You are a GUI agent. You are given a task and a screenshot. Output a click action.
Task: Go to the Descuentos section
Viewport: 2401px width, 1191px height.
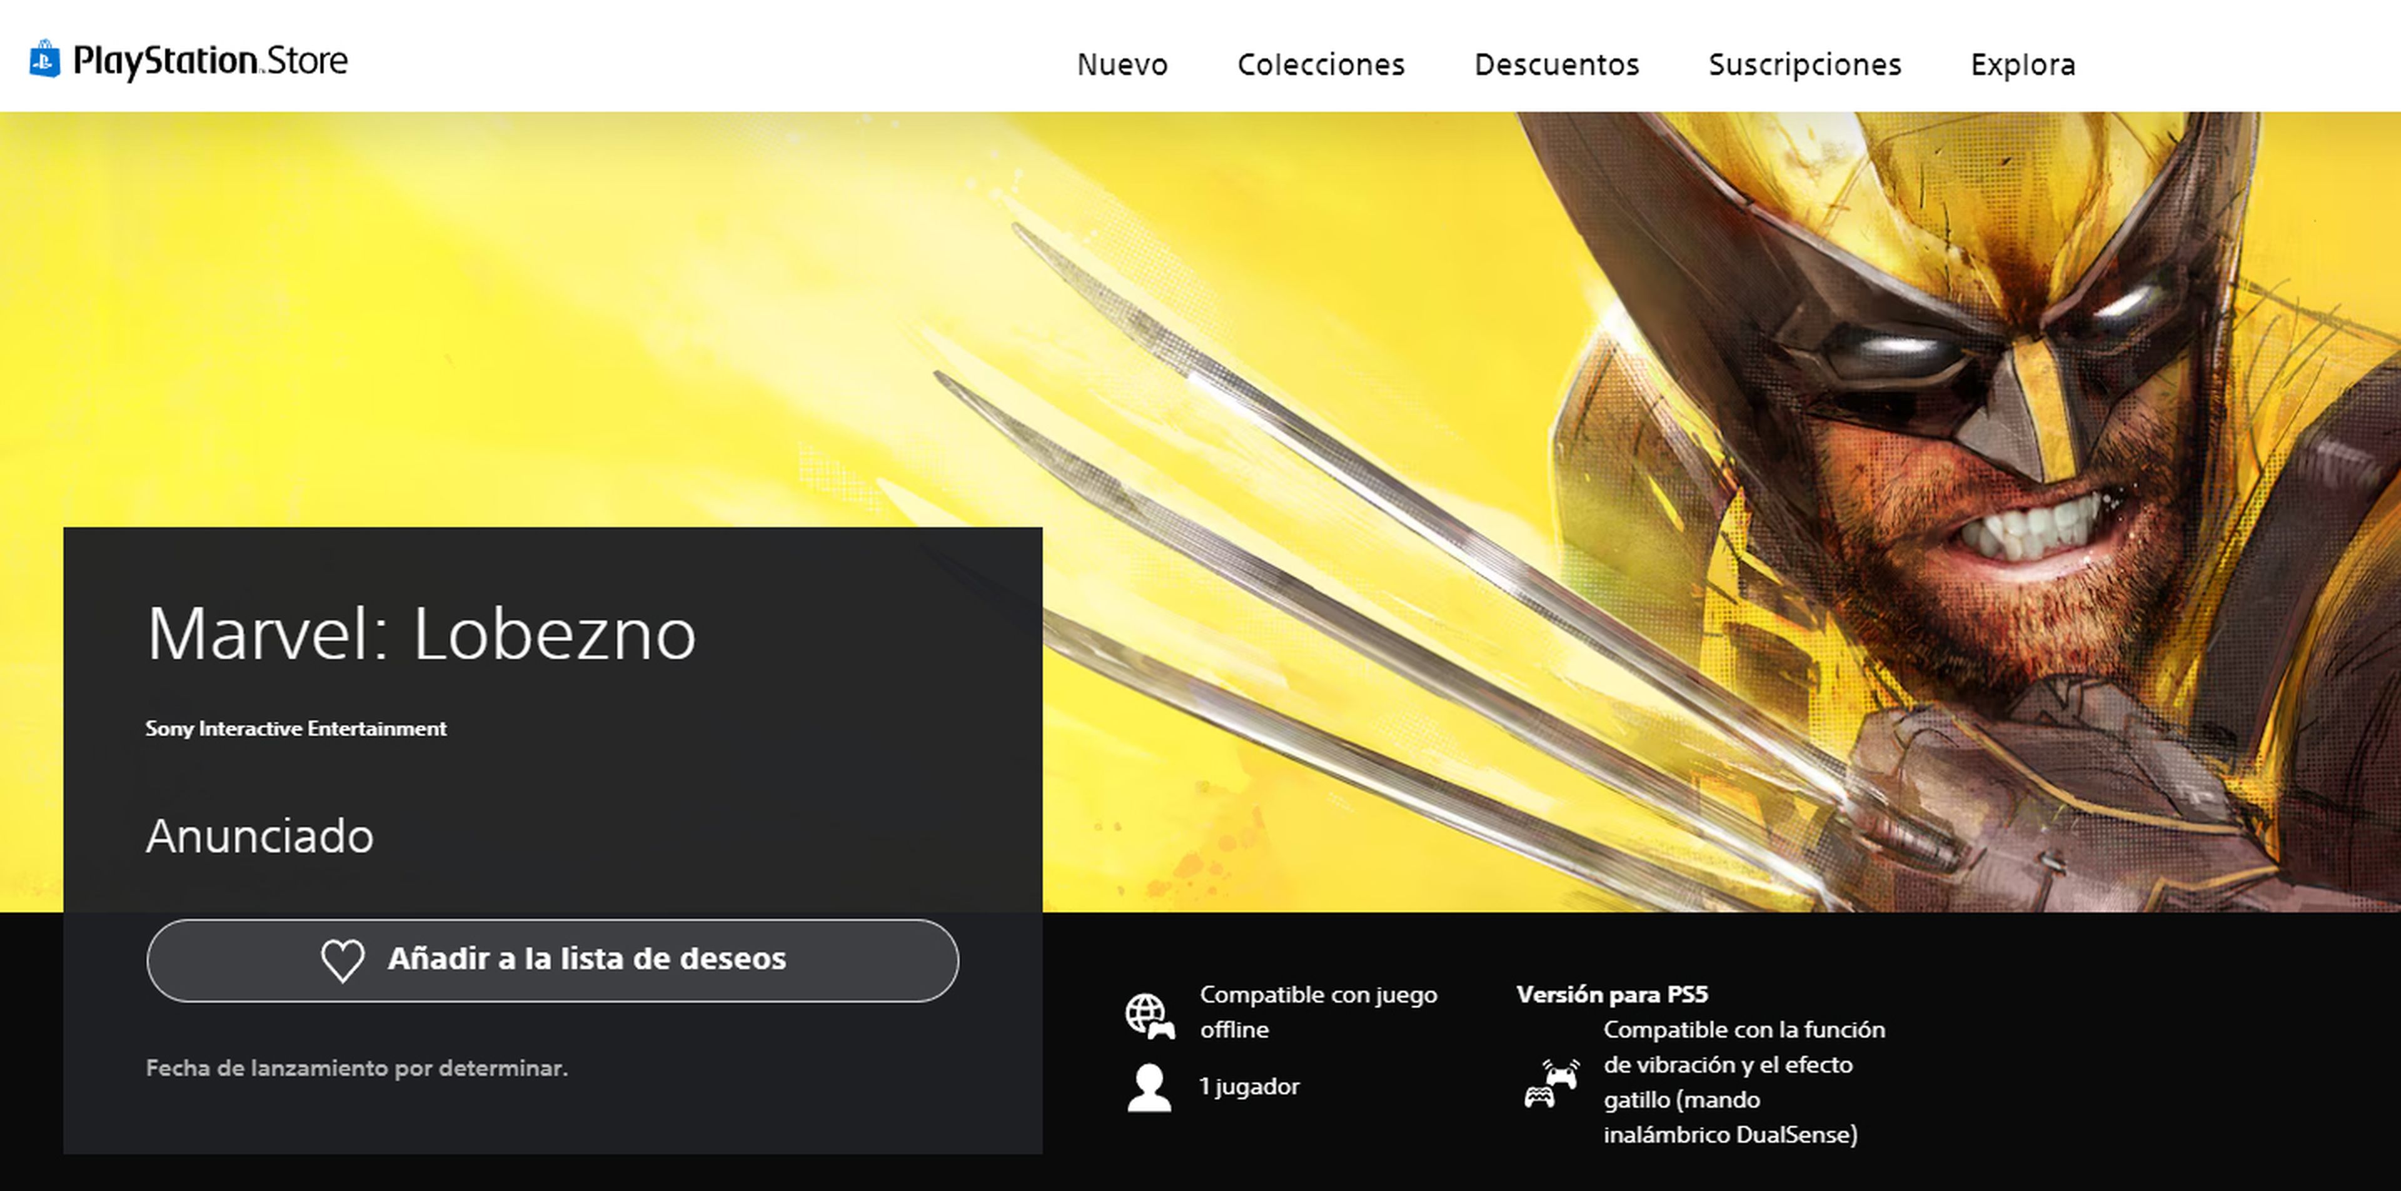point(1556,64)
